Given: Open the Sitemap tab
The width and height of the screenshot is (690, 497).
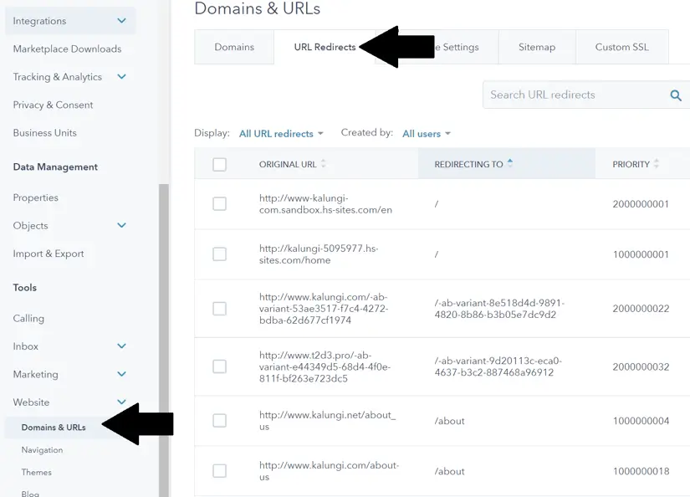Looking at the screenshot, I should (536, 47).
